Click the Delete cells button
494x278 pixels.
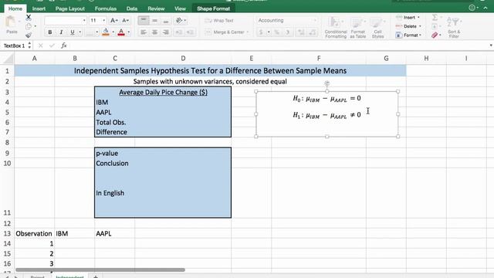coord(408,26)
